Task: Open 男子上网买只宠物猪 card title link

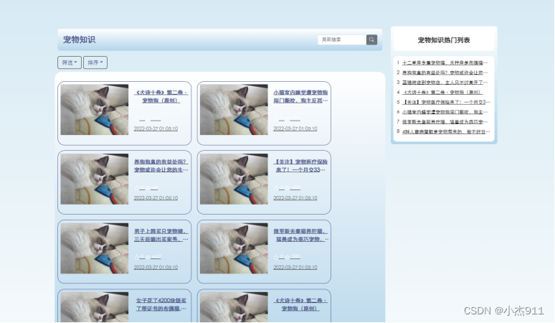Action: coord(161,235)
